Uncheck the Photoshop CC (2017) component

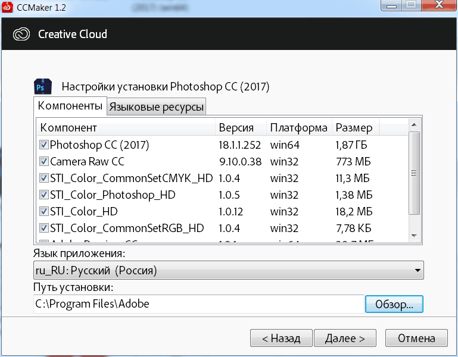click(44, 145)
